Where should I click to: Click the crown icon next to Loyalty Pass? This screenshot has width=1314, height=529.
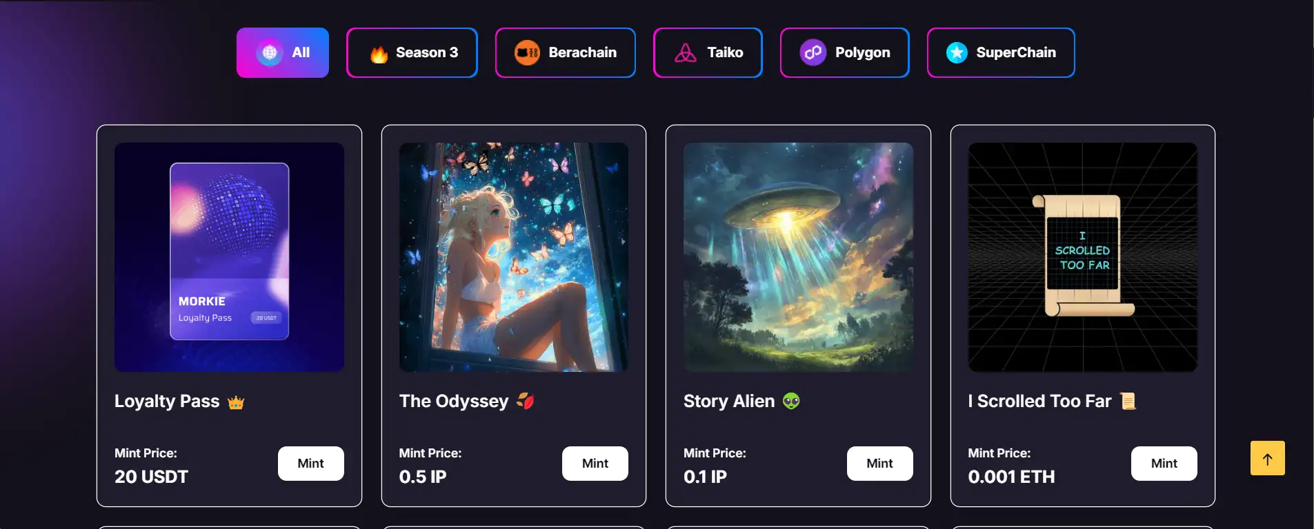coord(236,402)
